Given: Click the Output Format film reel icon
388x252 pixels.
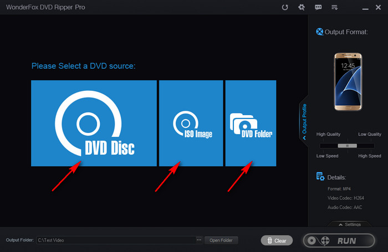Looking at the screenshot, I should (x=319, y=32).
